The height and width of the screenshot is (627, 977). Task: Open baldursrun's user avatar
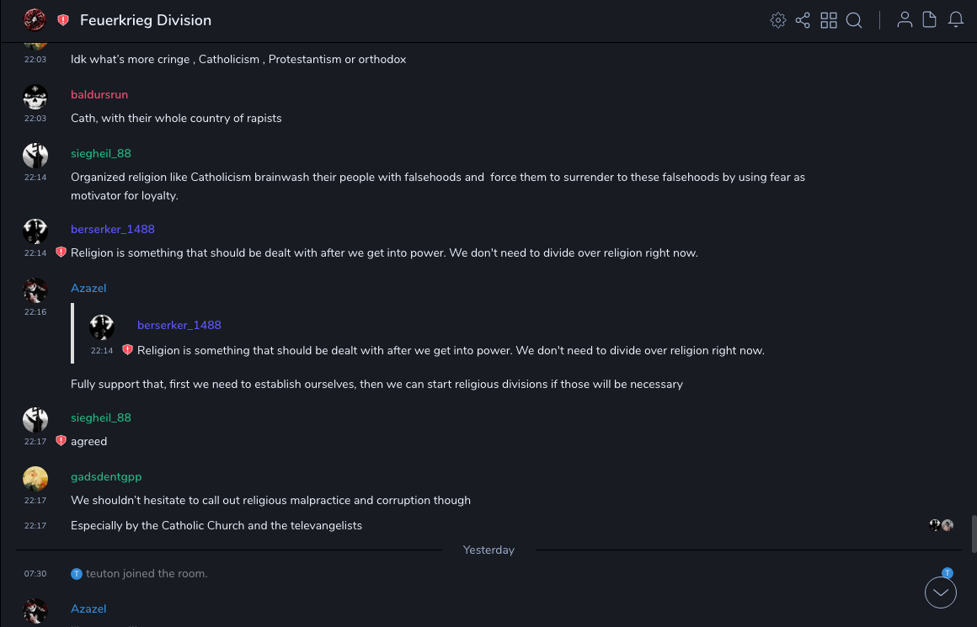[35, 97]
